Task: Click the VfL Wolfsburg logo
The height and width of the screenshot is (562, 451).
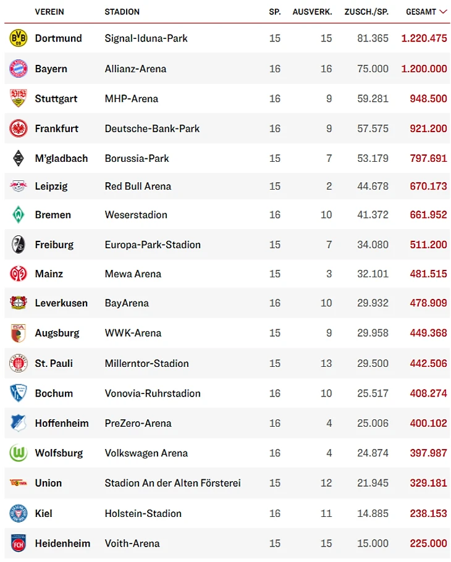Action: click(18, 453)
